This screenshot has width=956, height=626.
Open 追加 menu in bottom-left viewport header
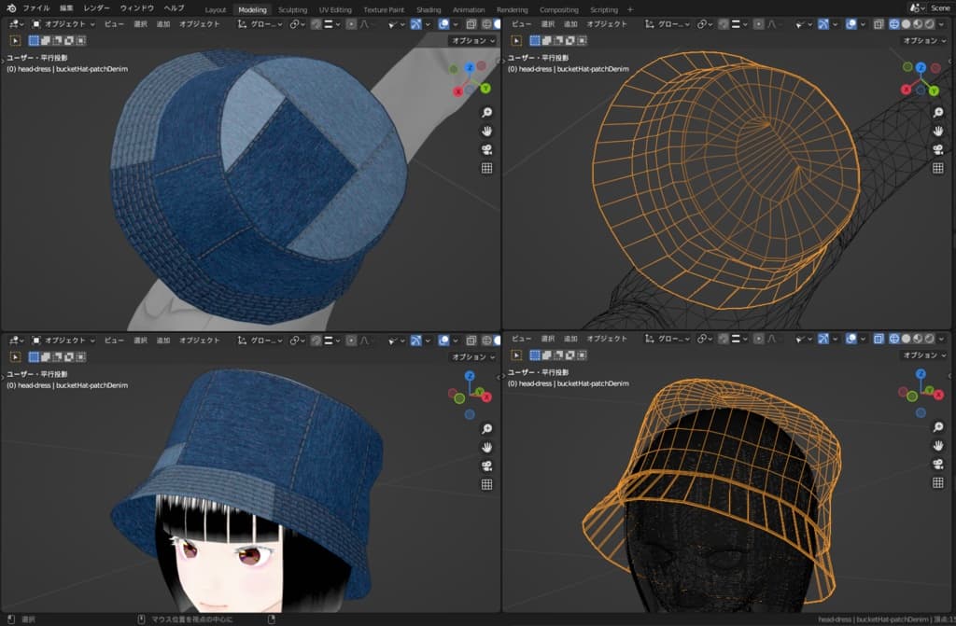(x=163, y=340)
